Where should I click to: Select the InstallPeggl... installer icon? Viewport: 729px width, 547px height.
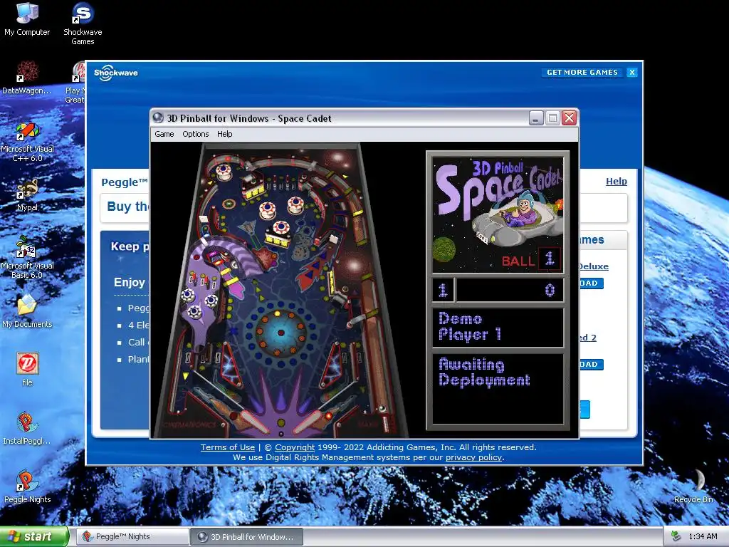coord(27,428)
